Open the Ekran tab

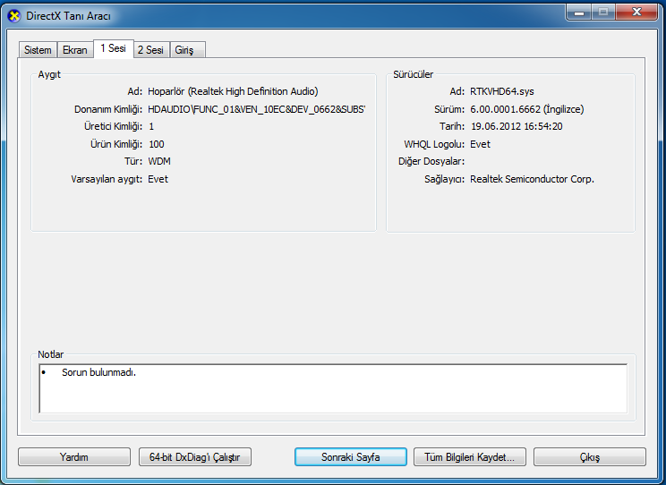(x=74, y=50)
